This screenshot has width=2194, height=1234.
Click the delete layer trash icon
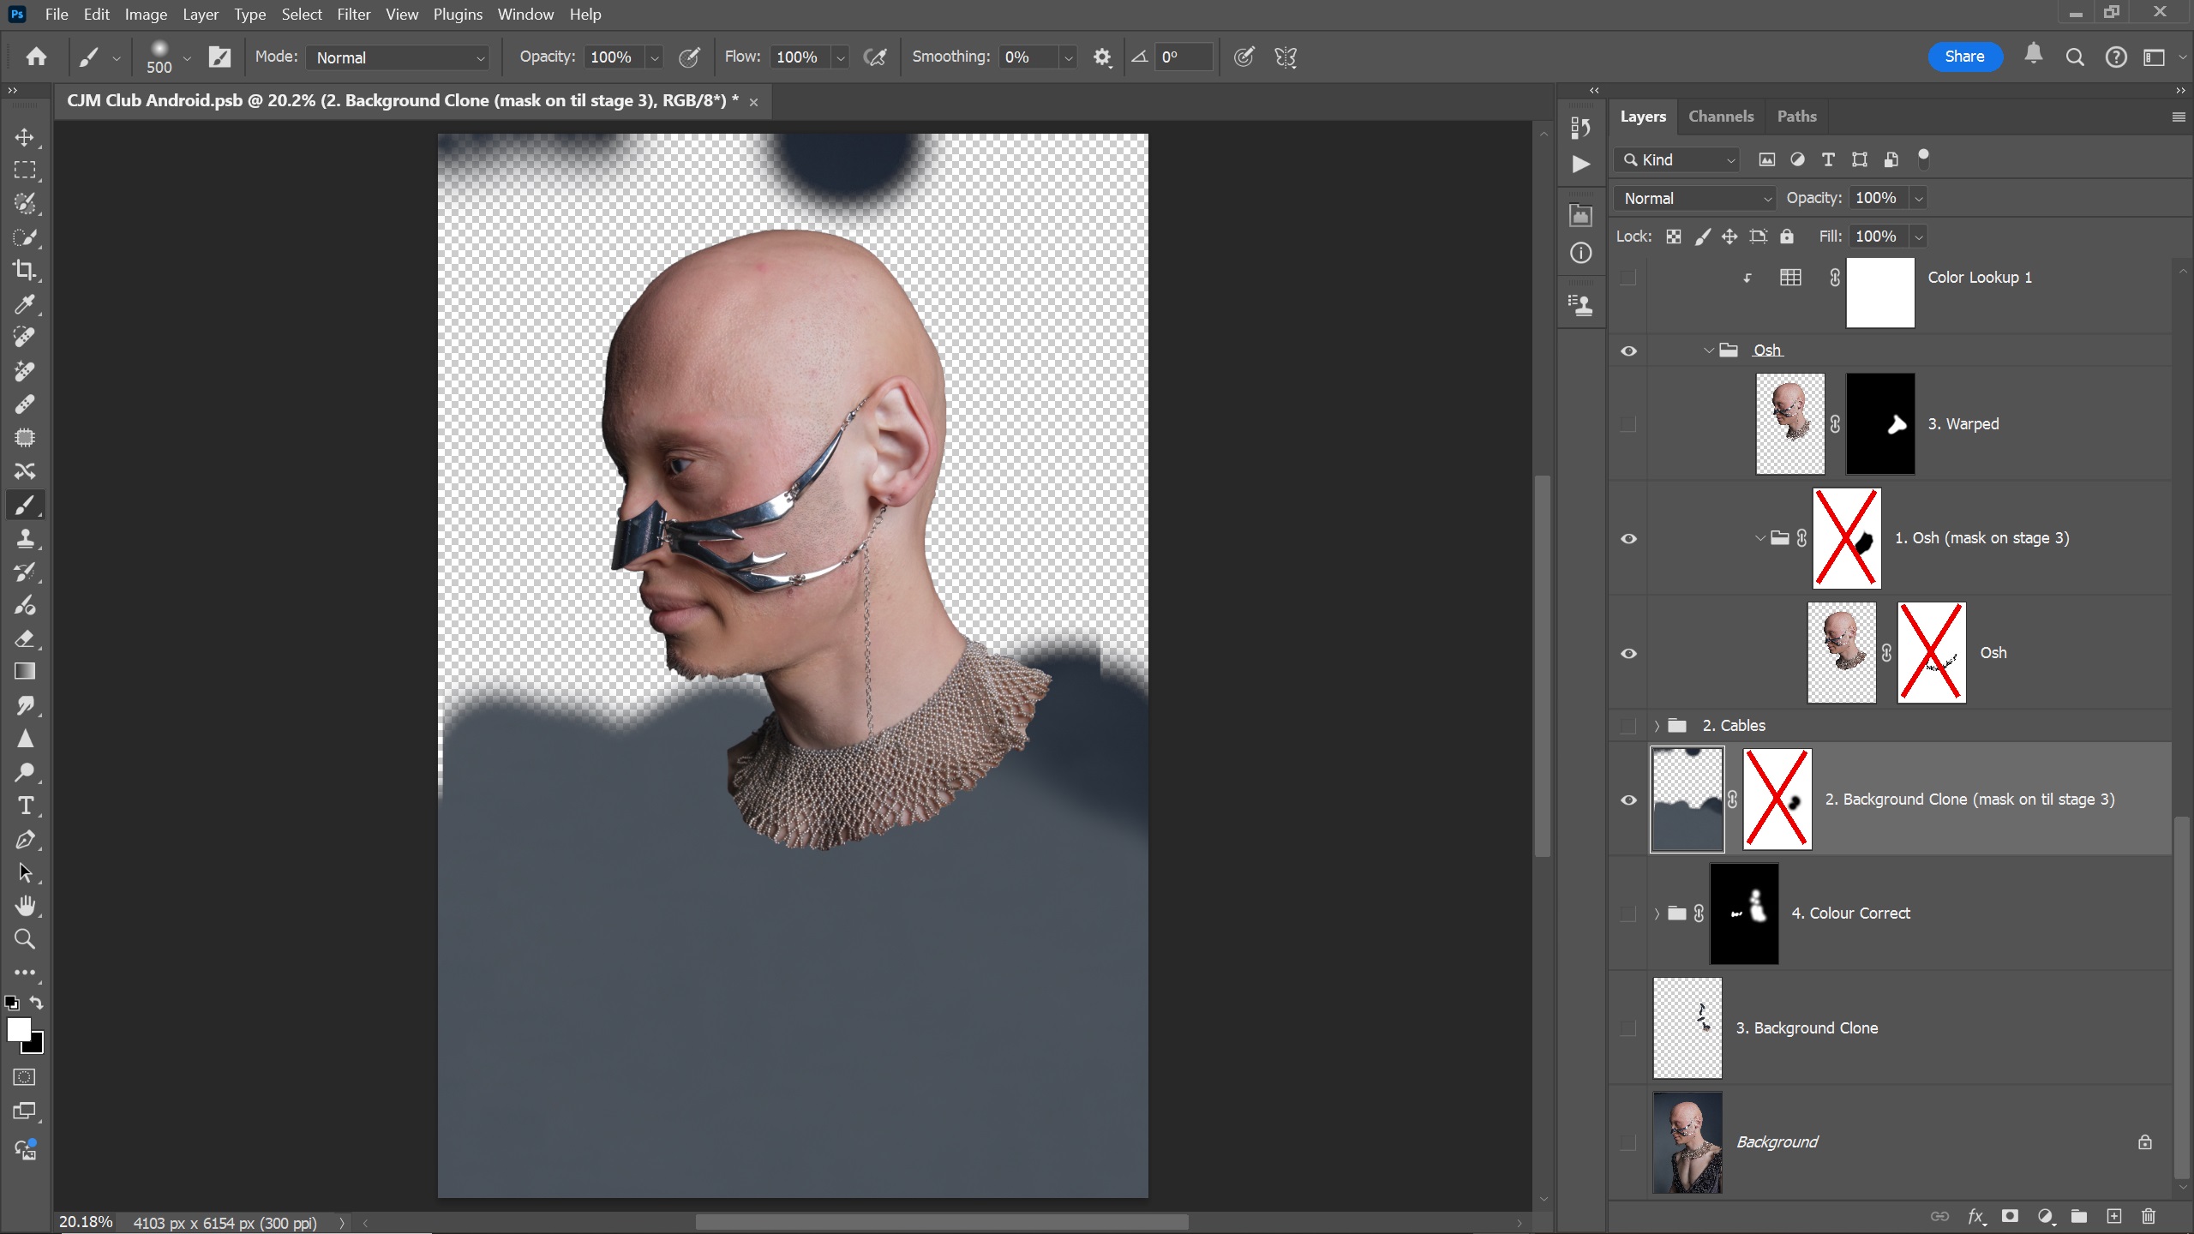tap(2148, 1216)
